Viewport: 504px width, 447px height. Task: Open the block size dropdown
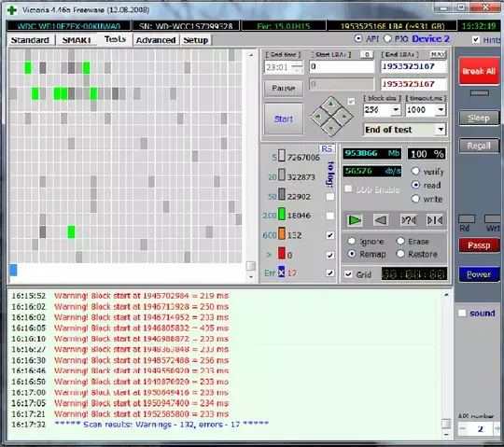pos(396,110)
